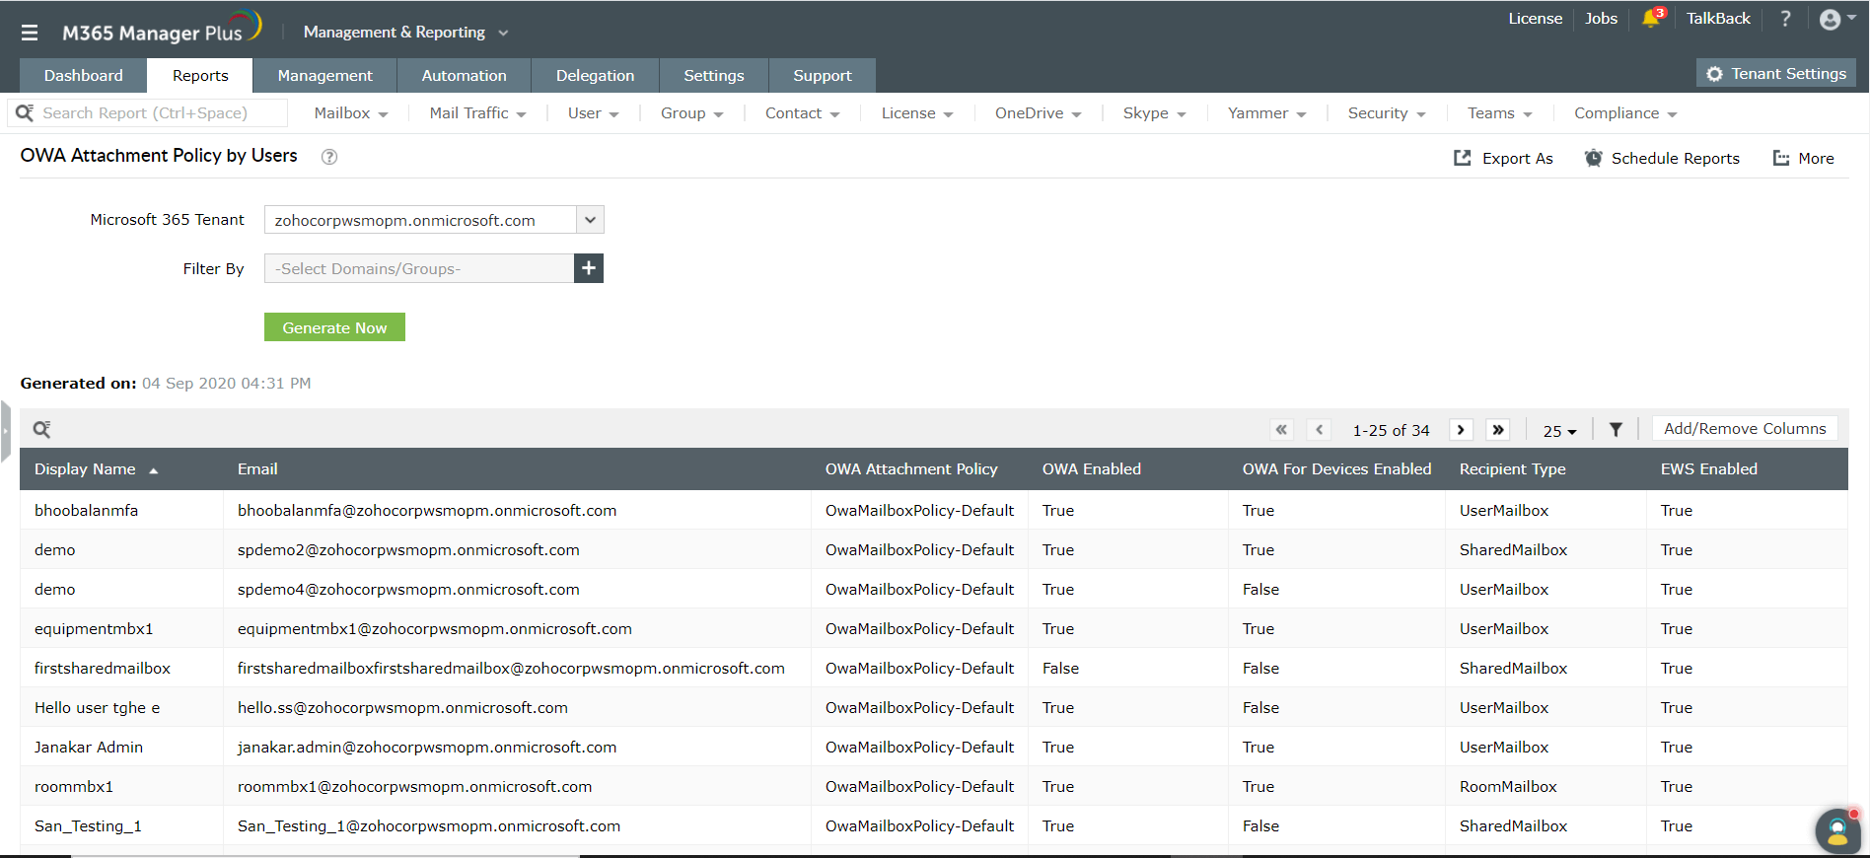Click Add/Remove Columns button

click(x=1744, y=429)
